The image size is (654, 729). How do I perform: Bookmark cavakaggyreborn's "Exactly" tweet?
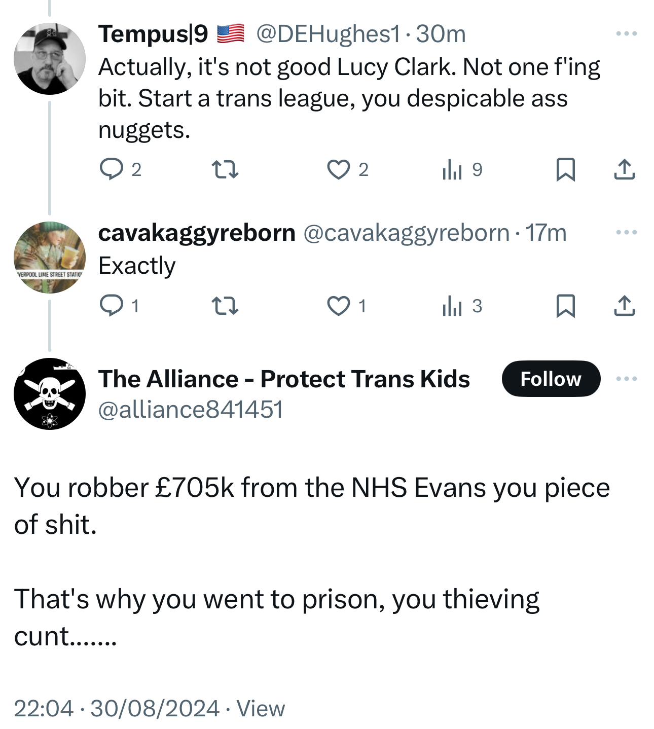tap(565, 306)
